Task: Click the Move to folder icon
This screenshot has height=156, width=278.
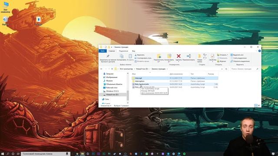Action: (159, 56)
